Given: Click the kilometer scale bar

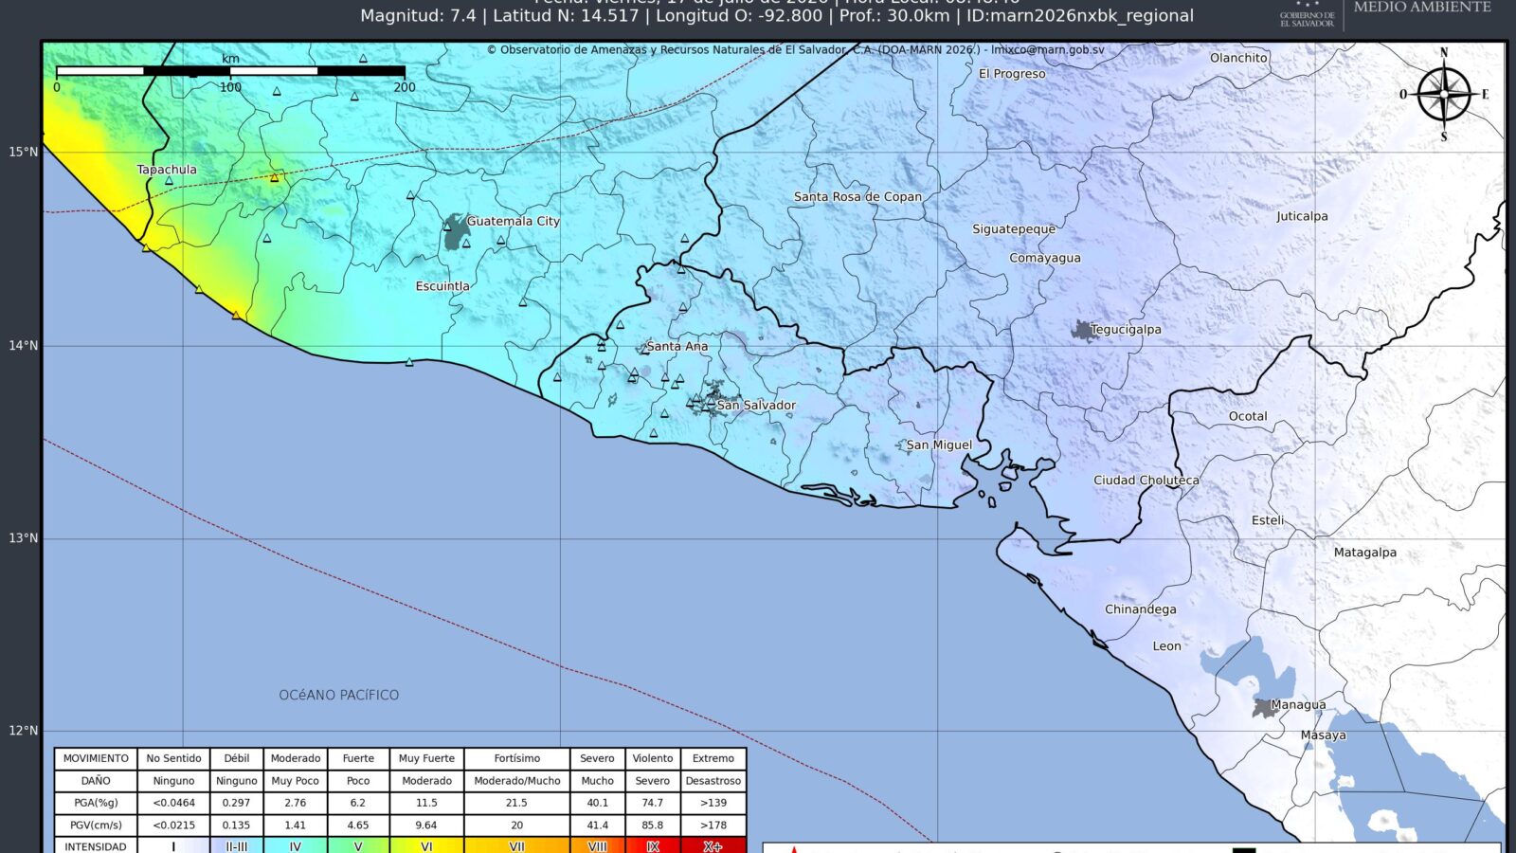Looking at the screenshot, I should pos(230,71).
